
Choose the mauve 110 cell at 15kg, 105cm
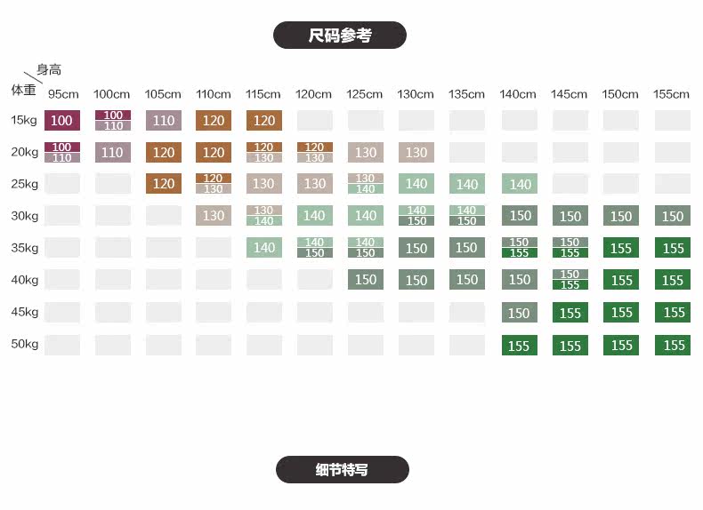point(164,121)
